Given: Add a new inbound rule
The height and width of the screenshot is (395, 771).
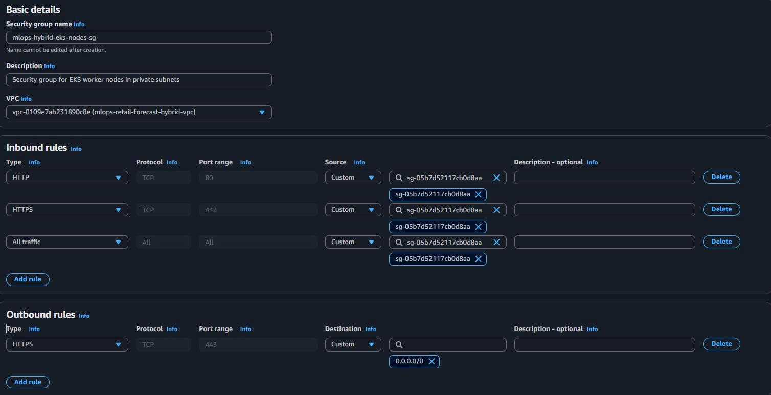Looking at the screenshot, I should [28, 279].
